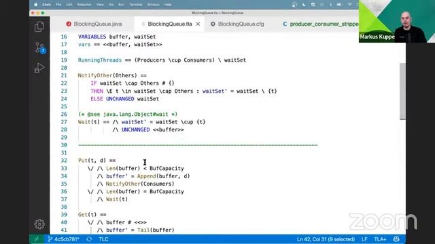Click the crescent moon Do Not Disturb menu bar icon

[304, 5]
